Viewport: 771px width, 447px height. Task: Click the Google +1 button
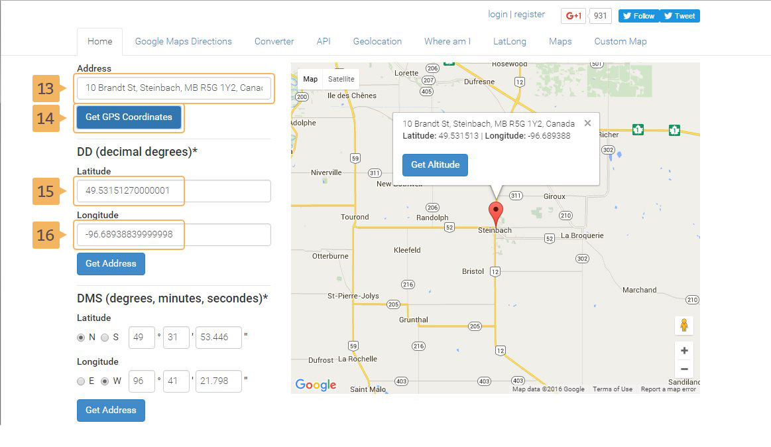coord(573,16)
